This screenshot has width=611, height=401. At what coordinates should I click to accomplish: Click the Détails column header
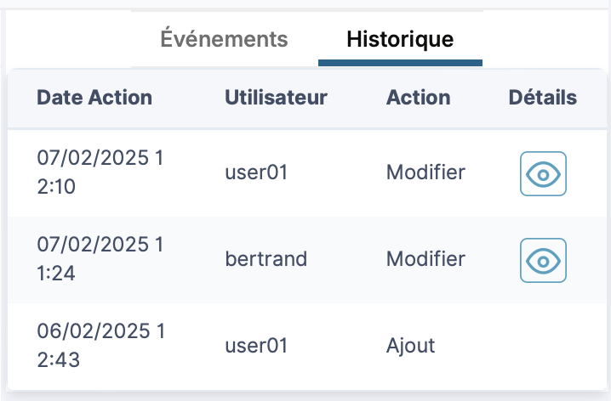click(543, 98)
